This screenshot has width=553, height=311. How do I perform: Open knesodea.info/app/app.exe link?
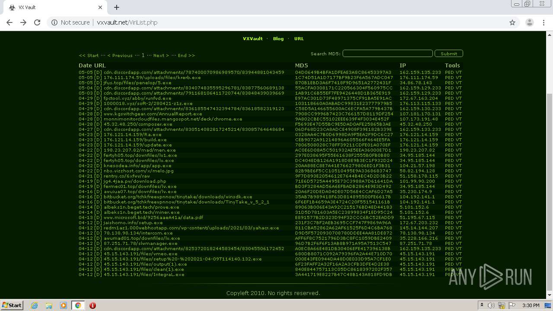pos(137,165)
